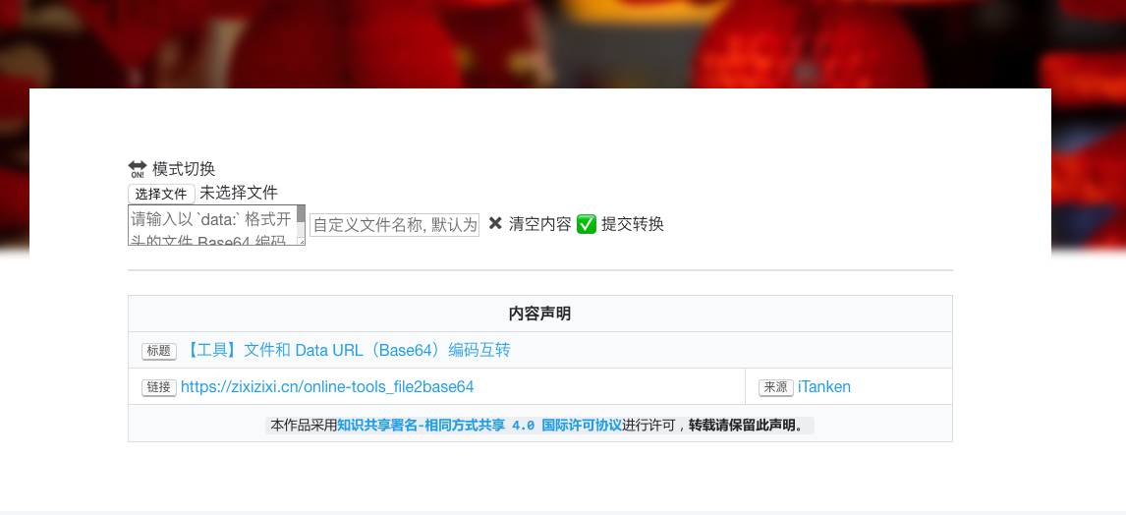The width and height of the screenshot is (1126, 515).
Task: Click the green checkmark submit icon
Action: coord(587,224)
